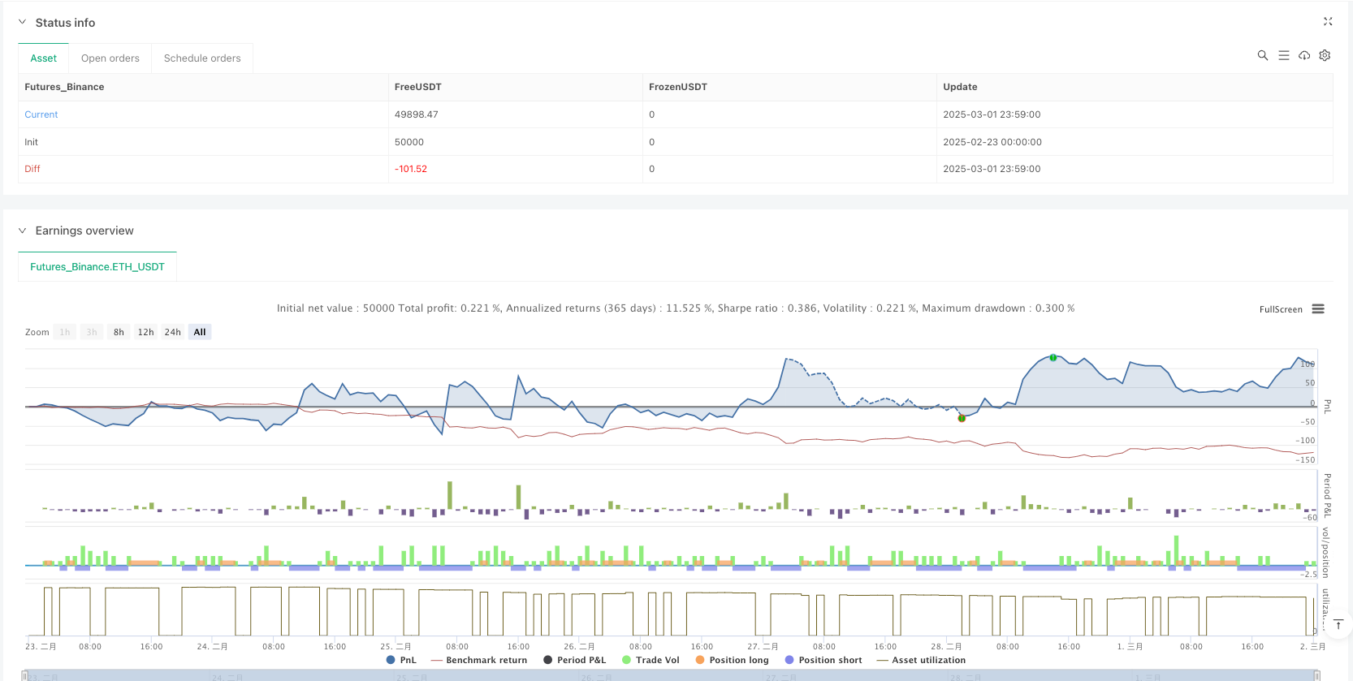Image resolution: width=1353 pixels, height=681 pixels.
Task: Click the Diff row label
Action: click(x=32, y=169)
